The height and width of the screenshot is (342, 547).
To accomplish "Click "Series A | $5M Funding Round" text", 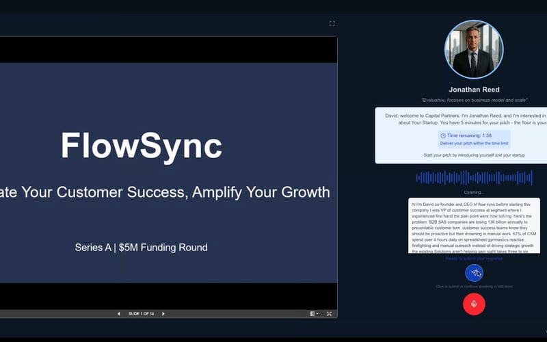I will pos(142,248).
